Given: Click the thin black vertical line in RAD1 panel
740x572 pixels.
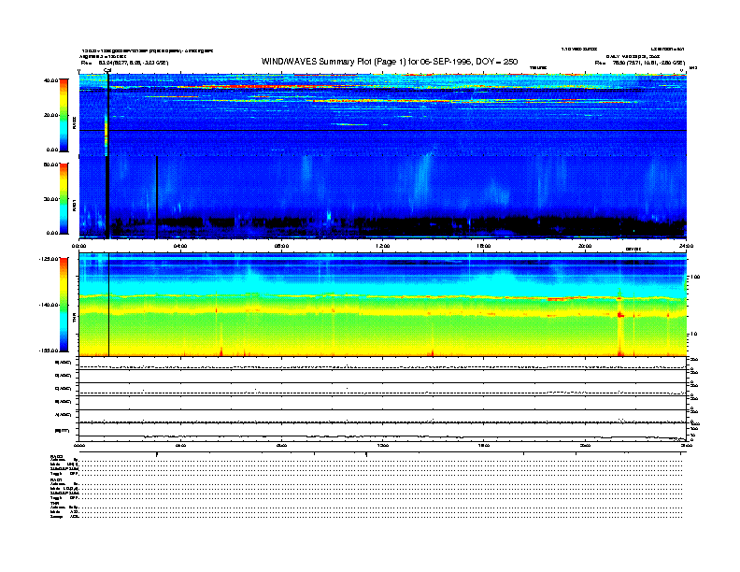Looking at the screenshot, I should [157, 192].
